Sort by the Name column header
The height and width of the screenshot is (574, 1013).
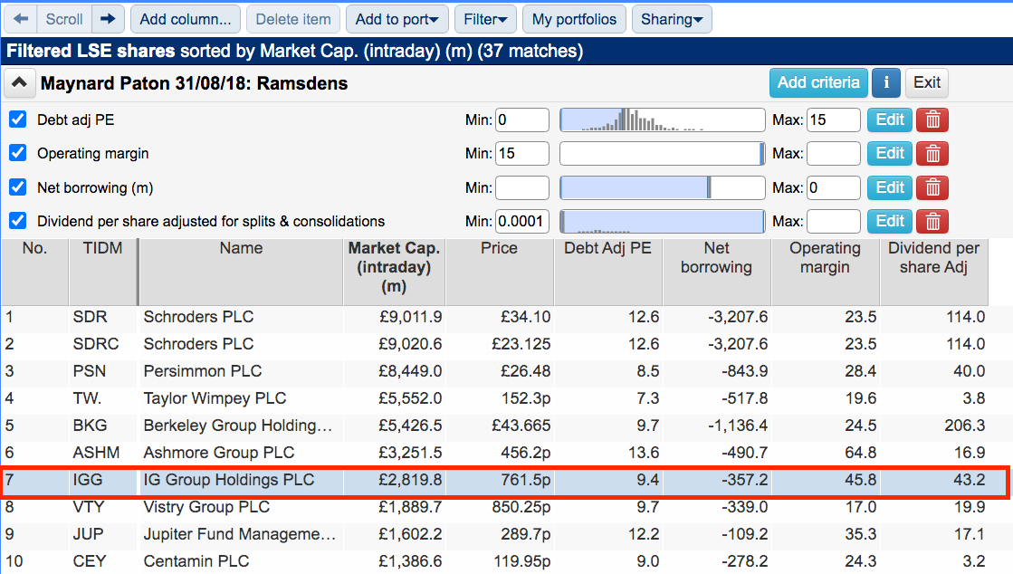click(241, 272)
